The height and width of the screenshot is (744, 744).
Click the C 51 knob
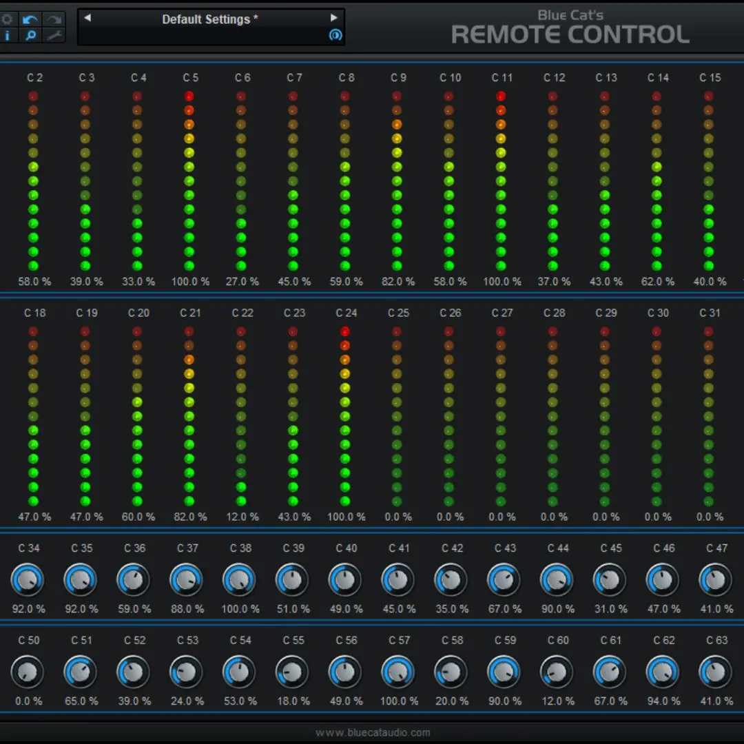[x=81, y=672]
